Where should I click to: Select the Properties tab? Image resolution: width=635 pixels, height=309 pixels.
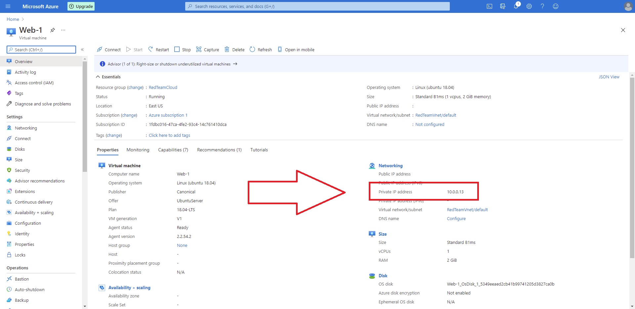pyautogui.click(x=107, y=150)
